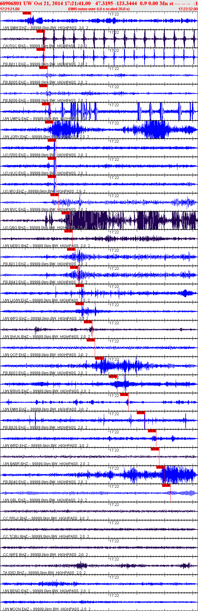Click the red pick flag on UW UMPQ trace
The height and width of the screenshot is (611, 198).
[46, 104]
